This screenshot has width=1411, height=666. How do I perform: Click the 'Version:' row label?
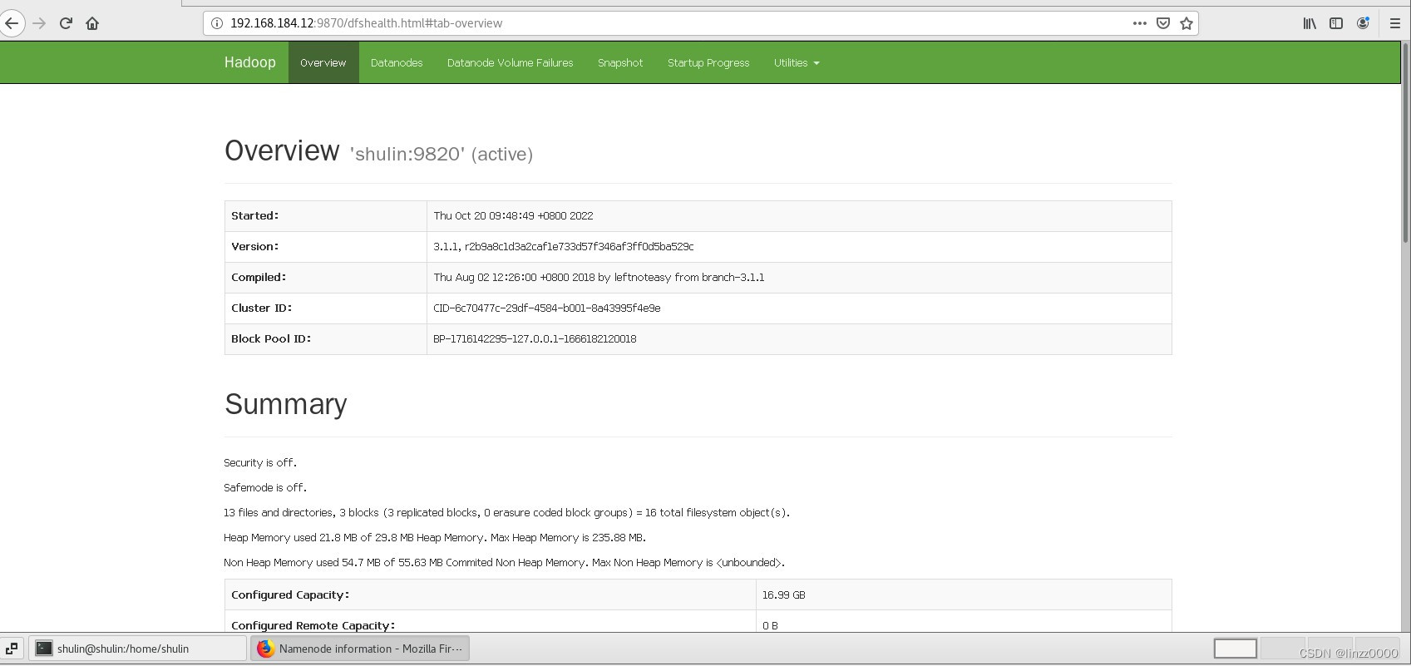click(255, 246)
